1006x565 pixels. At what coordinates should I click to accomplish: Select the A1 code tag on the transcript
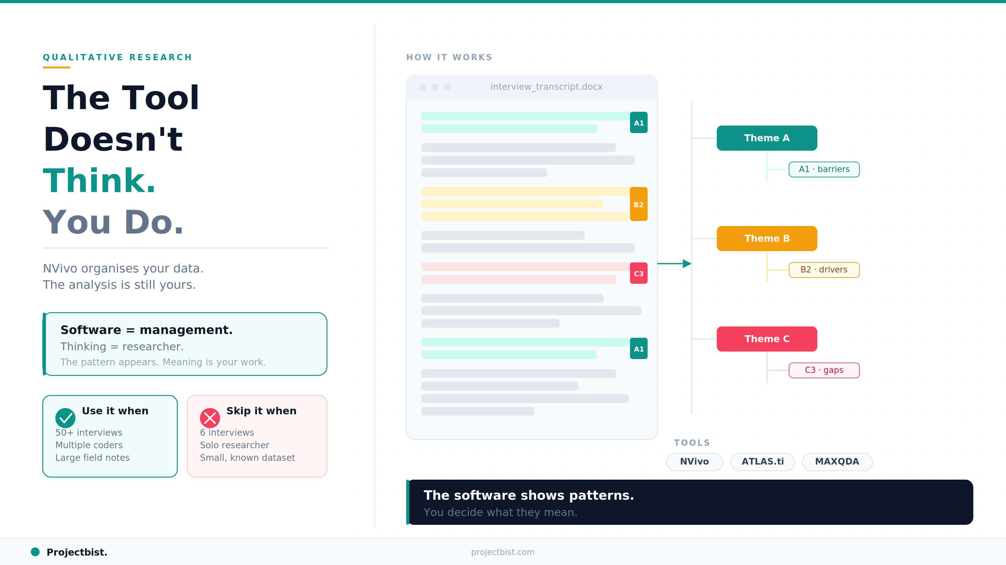(638, 122)
